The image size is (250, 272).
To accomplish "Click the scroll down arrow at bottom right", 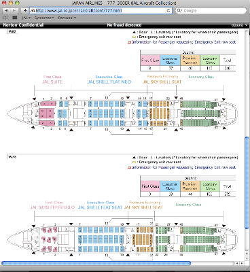I will (247, 258).
